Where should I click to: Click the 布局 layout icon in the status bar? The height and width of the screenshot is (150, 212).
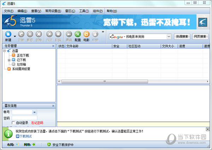point(17,145)
